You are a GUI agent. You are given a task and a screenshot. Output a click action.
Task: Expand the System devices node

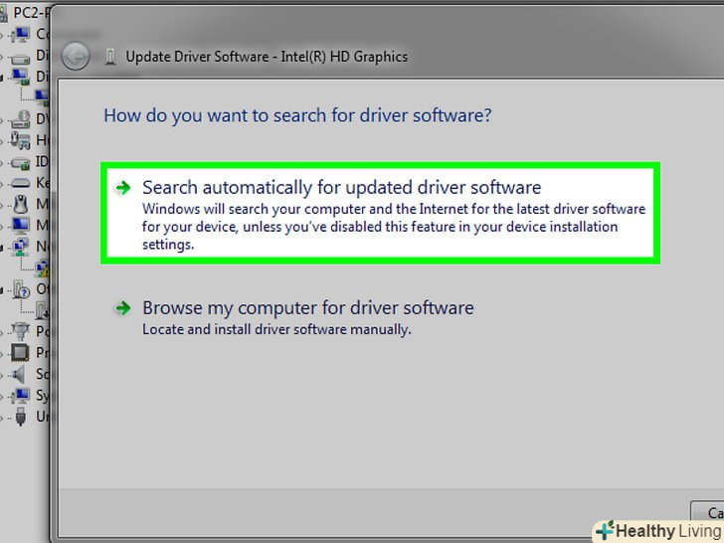click(2, 397)
